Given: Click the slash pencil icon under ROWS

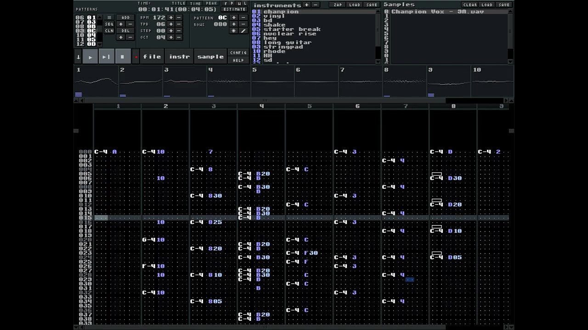Looking at the screenshot, I should click(243, 31).
